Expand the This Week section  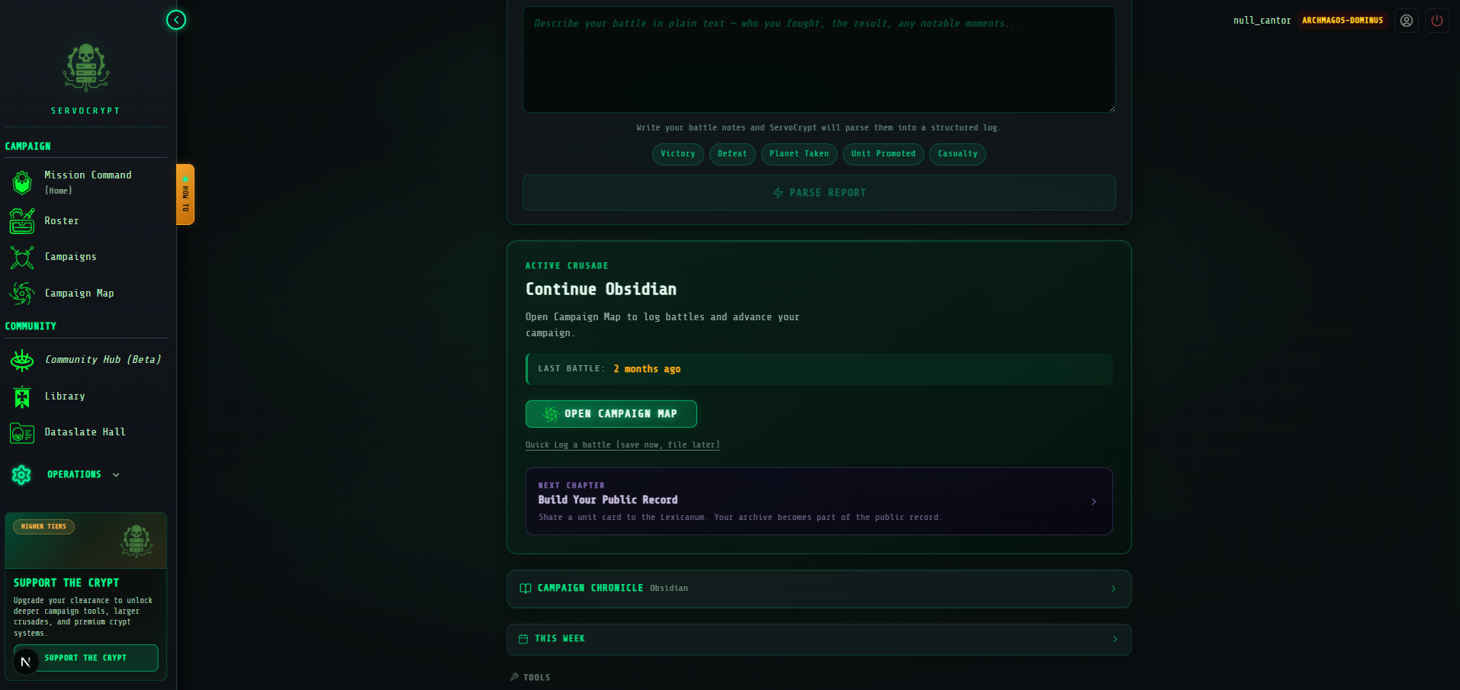[x=818, y=639]
